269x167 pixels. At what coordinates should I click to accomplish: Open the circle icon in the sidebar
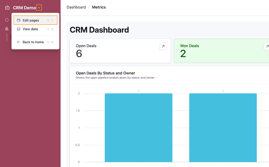point(7,20)
